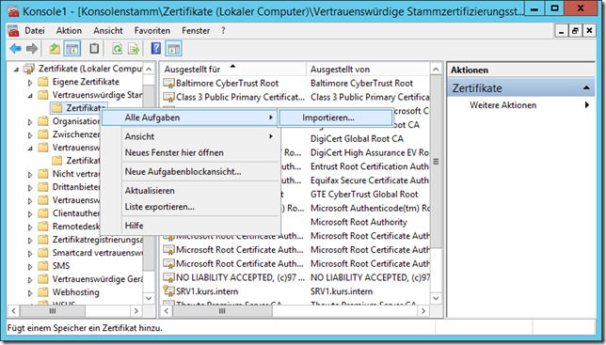The image size is (606, 345).
Task: Open the Favoriten menu
Action: [151, 30]
